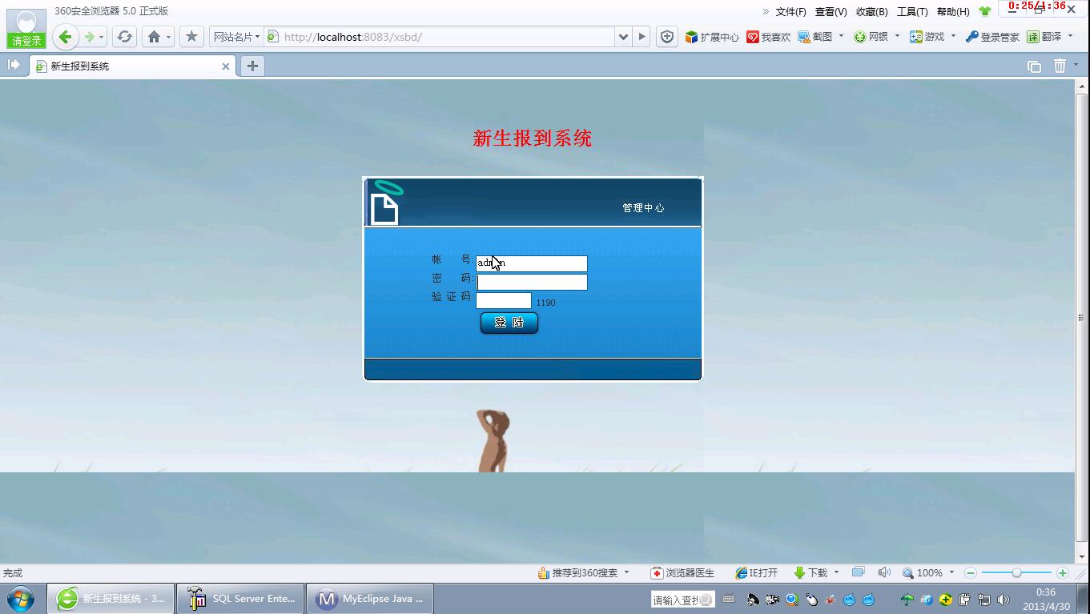The image size is (1090, 614).
Task: Mute browser sound with speaker icon
Action: (883, 572)
